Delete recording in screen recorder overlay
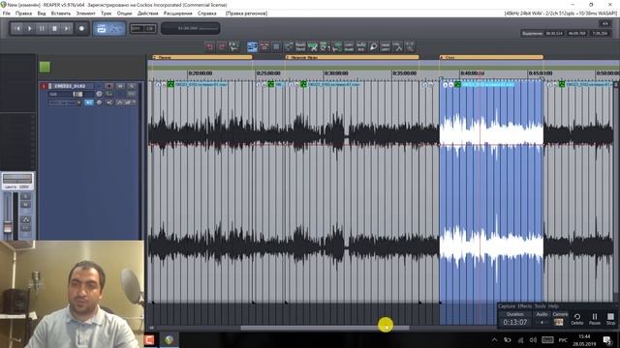 tap(577, 319)
